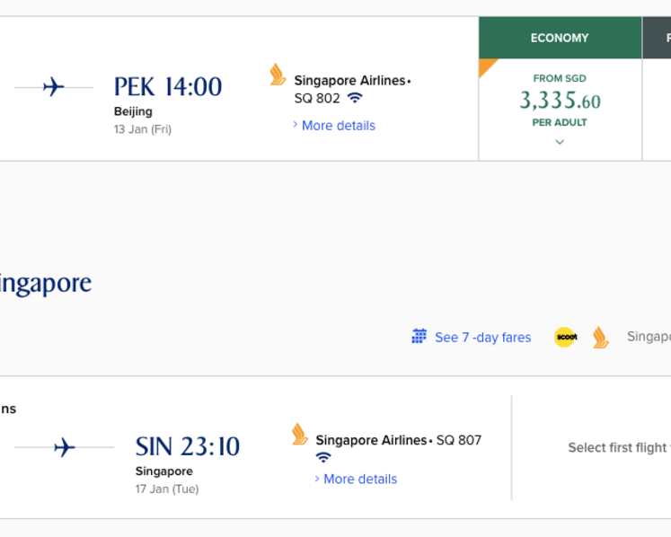Switch to the cabin tab right of Economy
This screenshot has height=537, width=671.
[657, 38]
